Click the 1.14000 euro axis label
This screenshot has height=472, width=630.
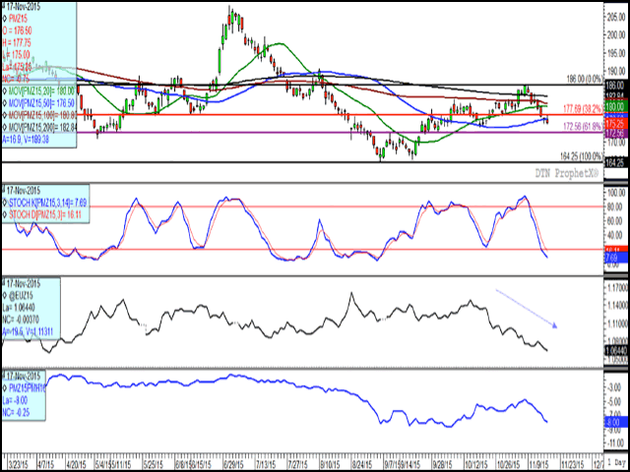tap(617, 305)
